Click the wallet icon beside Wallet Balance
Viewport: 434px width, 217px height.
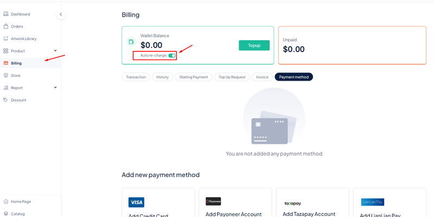131,42
